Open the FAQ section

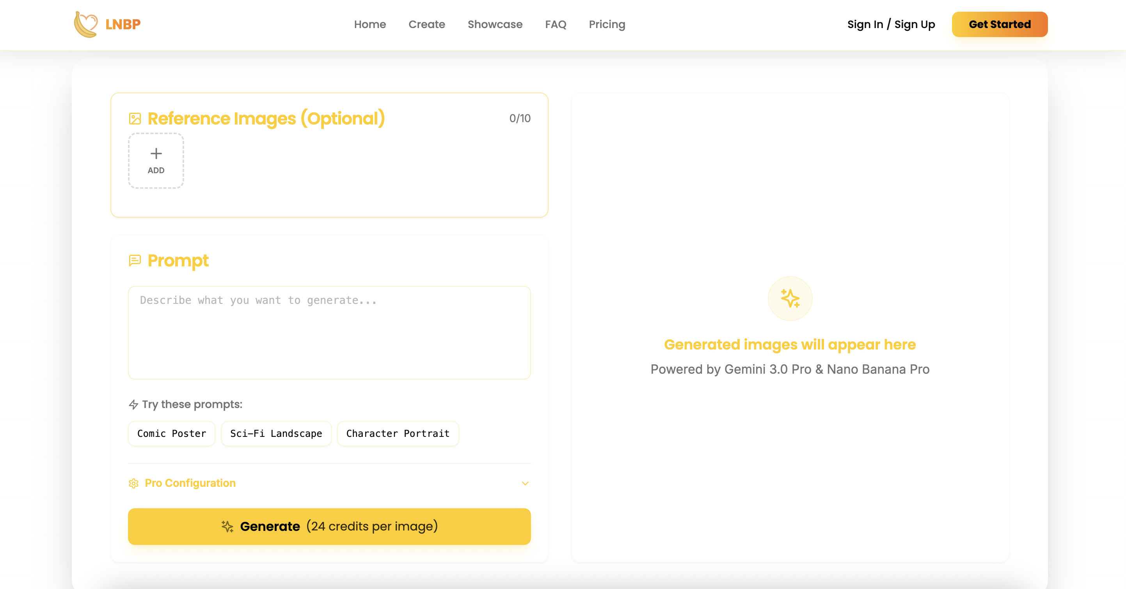[555, 24]
